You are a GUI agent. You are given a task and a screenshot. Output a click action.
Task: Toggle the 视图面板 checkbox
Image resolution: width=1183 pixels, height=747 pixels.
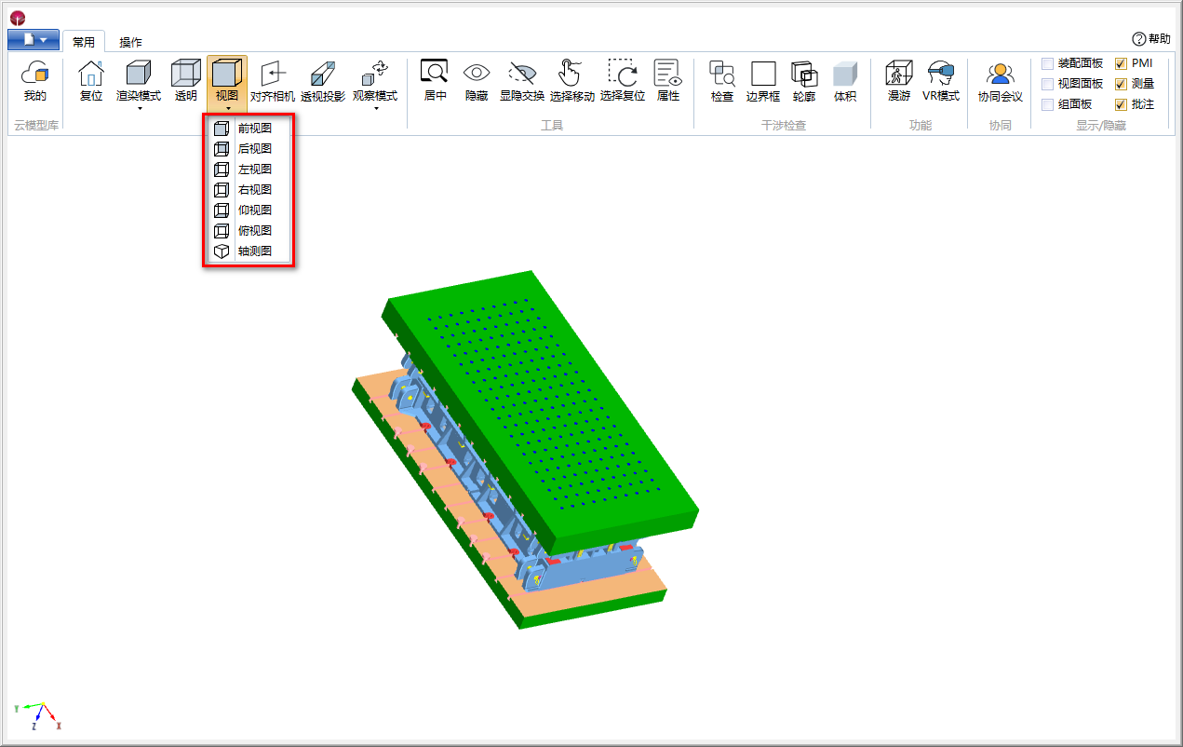coord(1048,84)
